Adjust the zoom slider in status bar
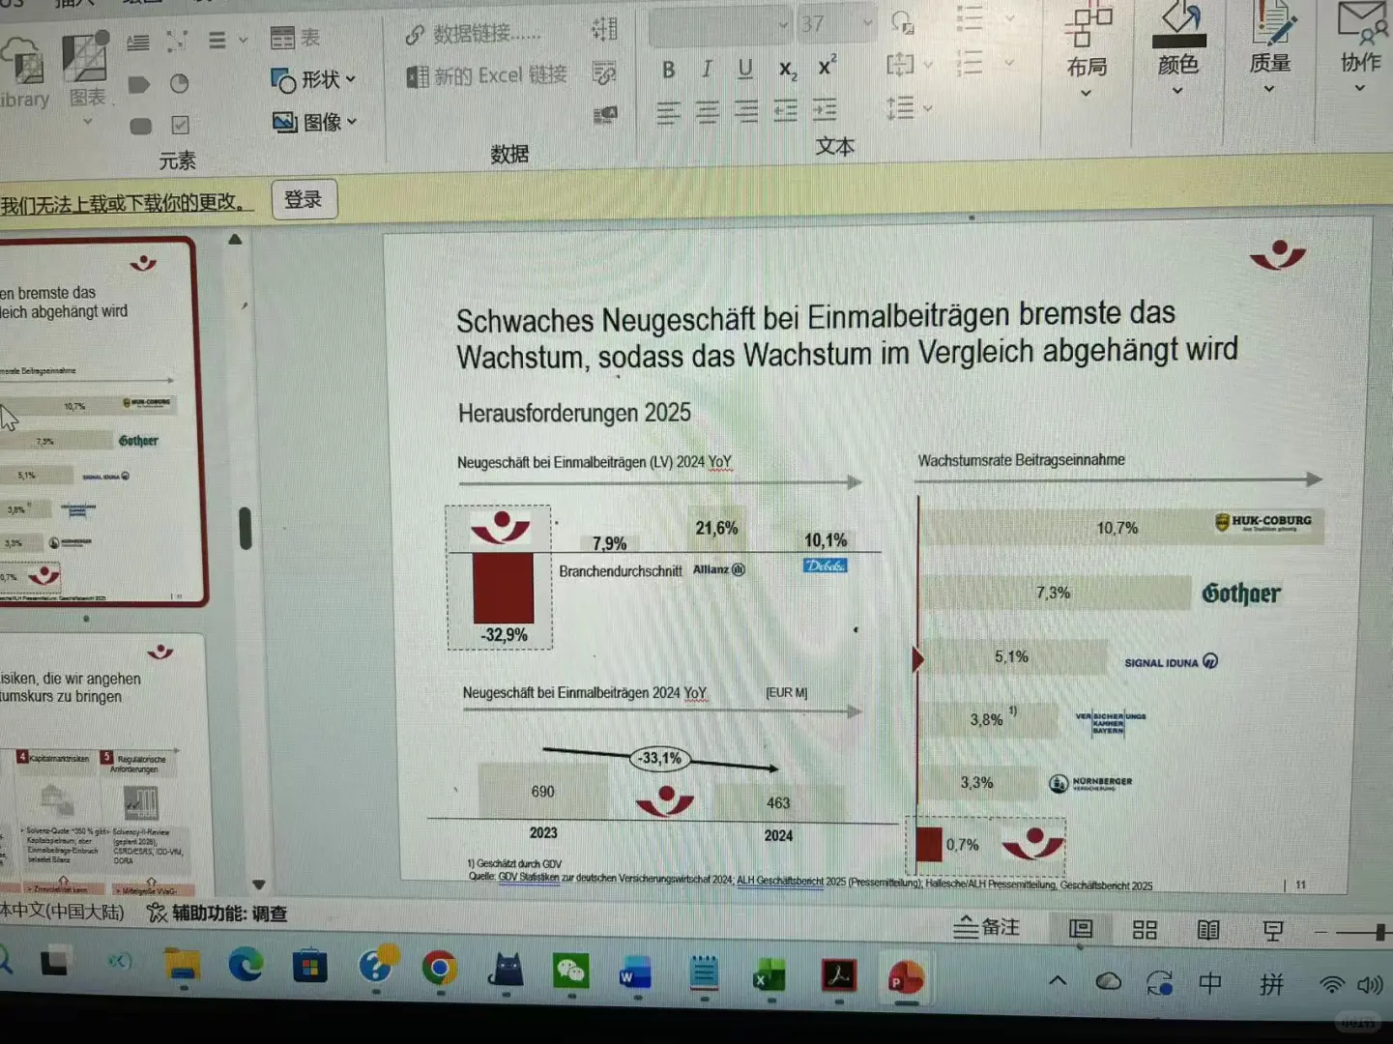This screenshot has height=1044, width=1393. (x=1379, y=932)
